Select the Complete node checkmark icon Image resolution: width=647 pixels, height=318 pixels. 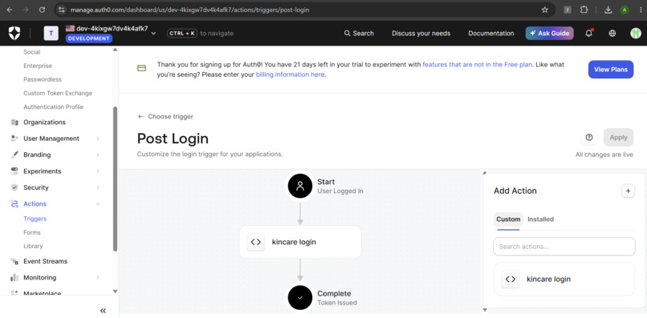pyautogui.click(x=300, y=297)
